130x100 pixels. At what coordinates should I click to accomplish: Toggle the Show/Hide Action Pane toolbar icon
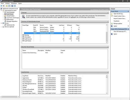[15, 6]
